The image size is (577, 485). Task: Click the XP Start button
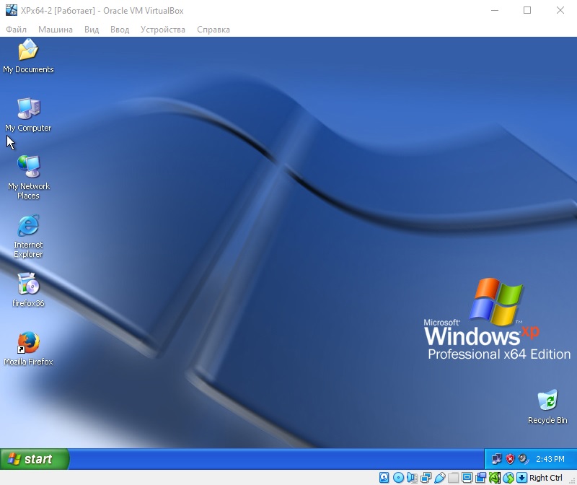coord(34,459)
